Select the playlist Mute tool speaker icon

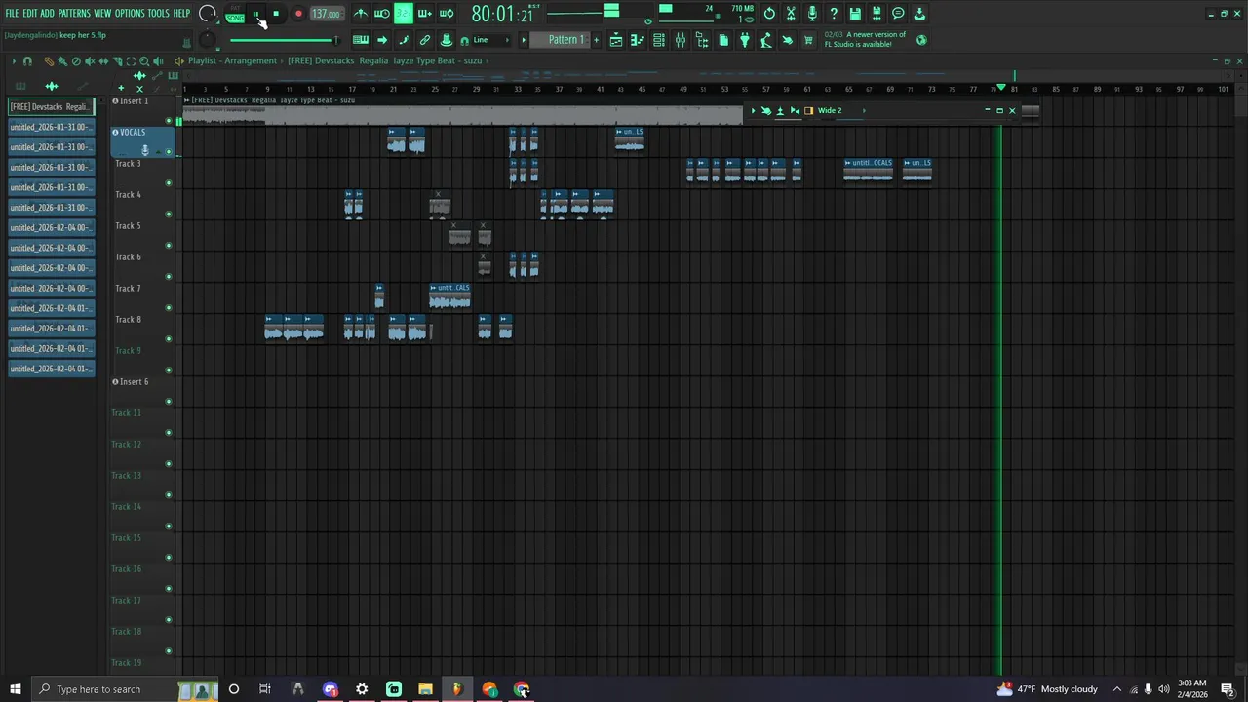[90, 61]
